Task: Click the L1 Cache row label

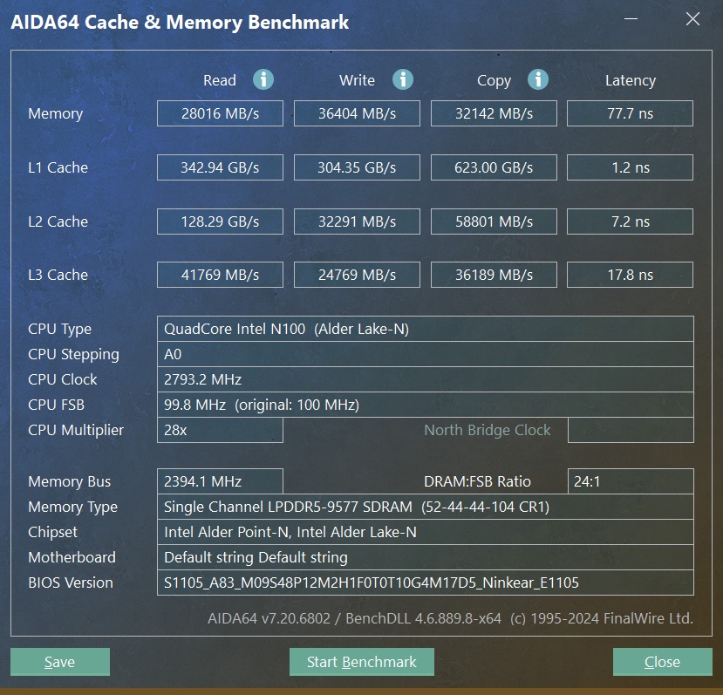Action: (x=58, y=167)
